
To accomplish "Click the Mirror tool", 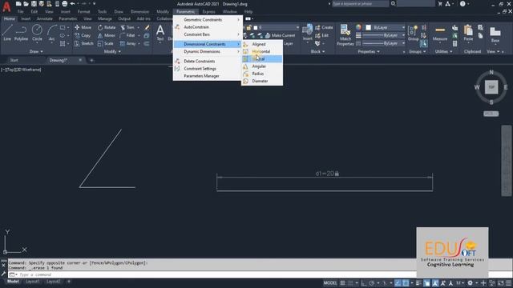I will point(107,35).
